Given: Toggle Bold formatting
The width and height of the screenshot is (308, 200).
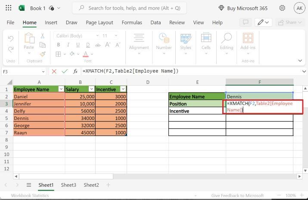Looking at the screenshot, I should (57, 45).
